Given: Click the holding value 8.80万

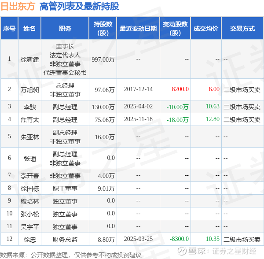Looking at the screenshot, I should (106, 240).
